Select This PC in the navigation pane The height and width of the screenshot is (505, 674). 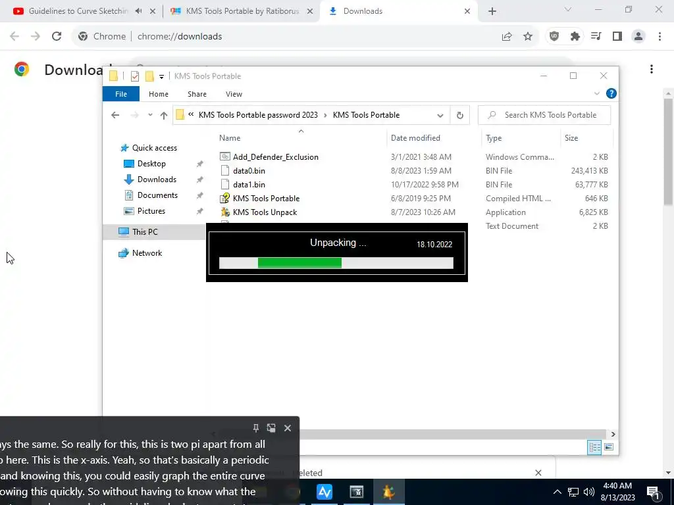(x=145, y=232)
